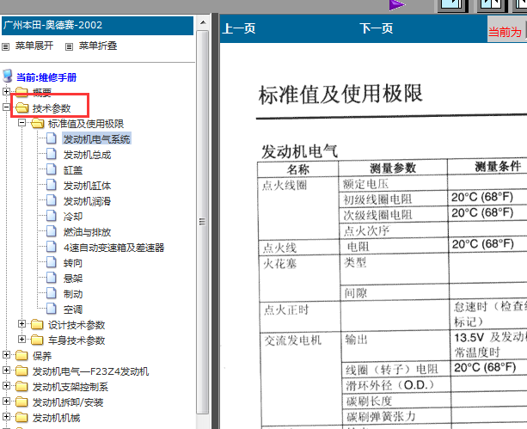Click the sidebar vertical scrollbar thumb
Screen dimensions: 527x429
coord(203,222)
